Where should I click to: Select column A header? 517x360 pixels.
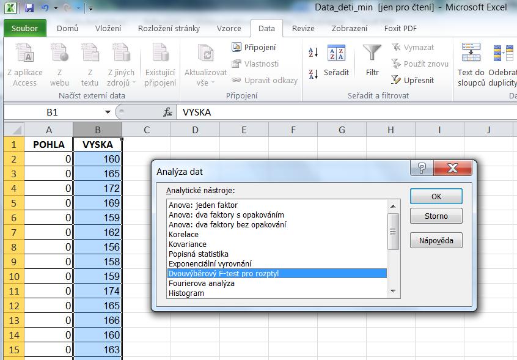tap(49, 130)
